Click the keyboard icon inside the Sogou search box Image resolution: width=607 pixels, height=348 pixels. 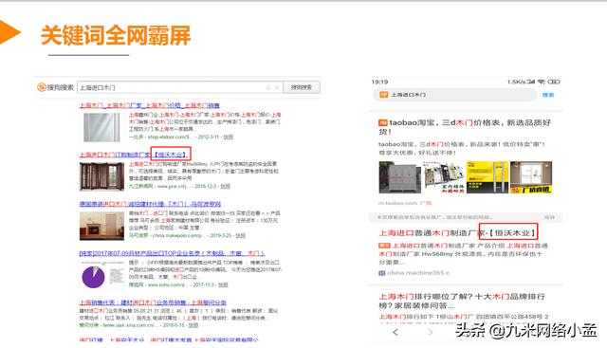(268, 88)
